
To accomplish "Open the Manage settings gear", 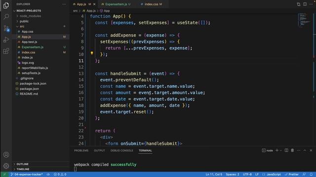I will click(x=6, y=166).
